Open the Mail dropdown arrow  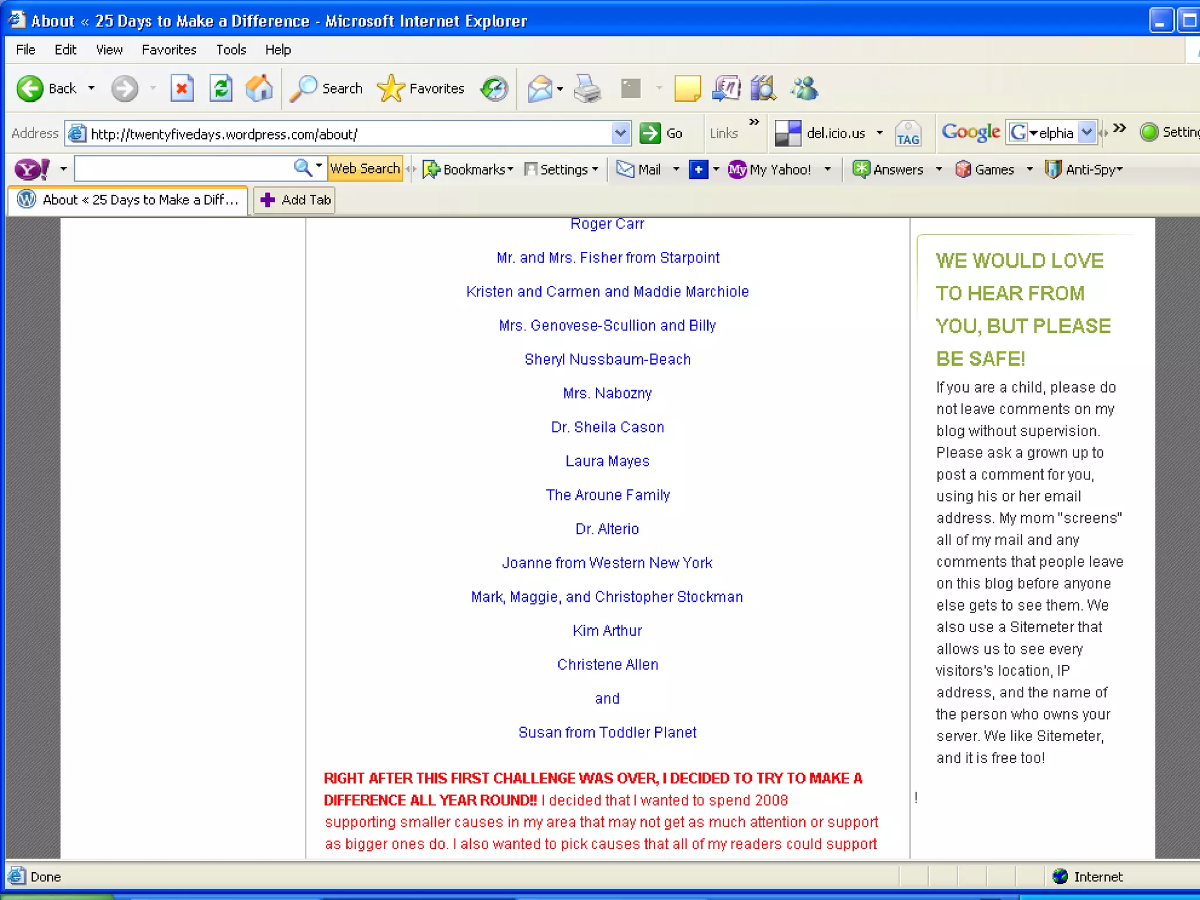pos(676,169)
